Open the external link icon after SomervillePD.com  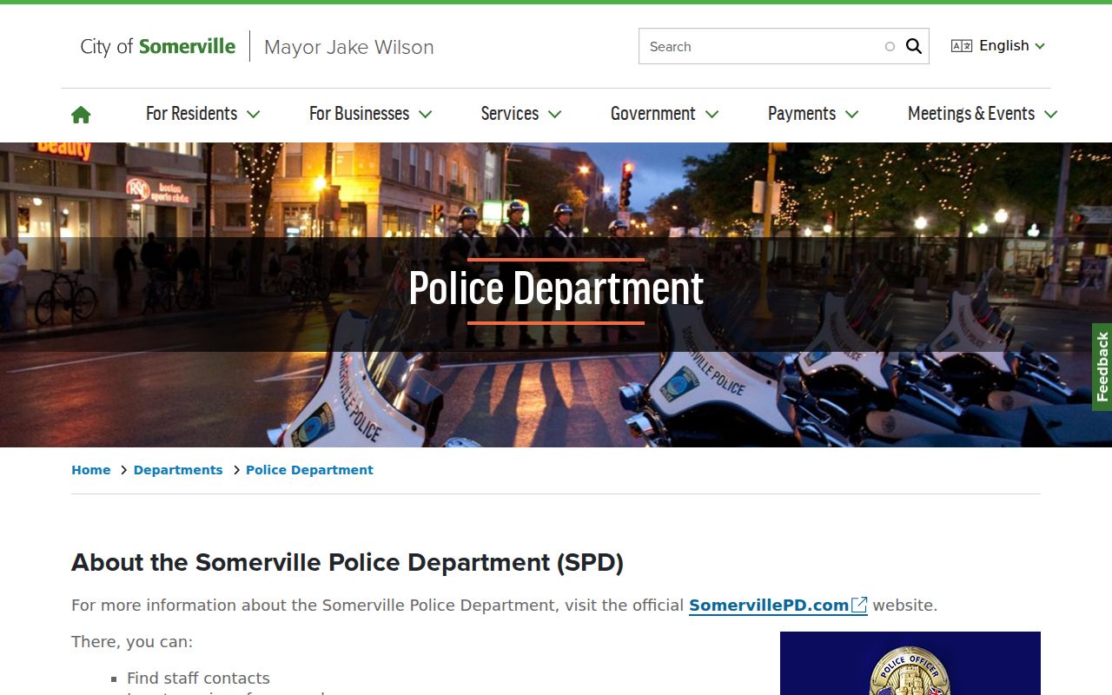click(859, 605)
